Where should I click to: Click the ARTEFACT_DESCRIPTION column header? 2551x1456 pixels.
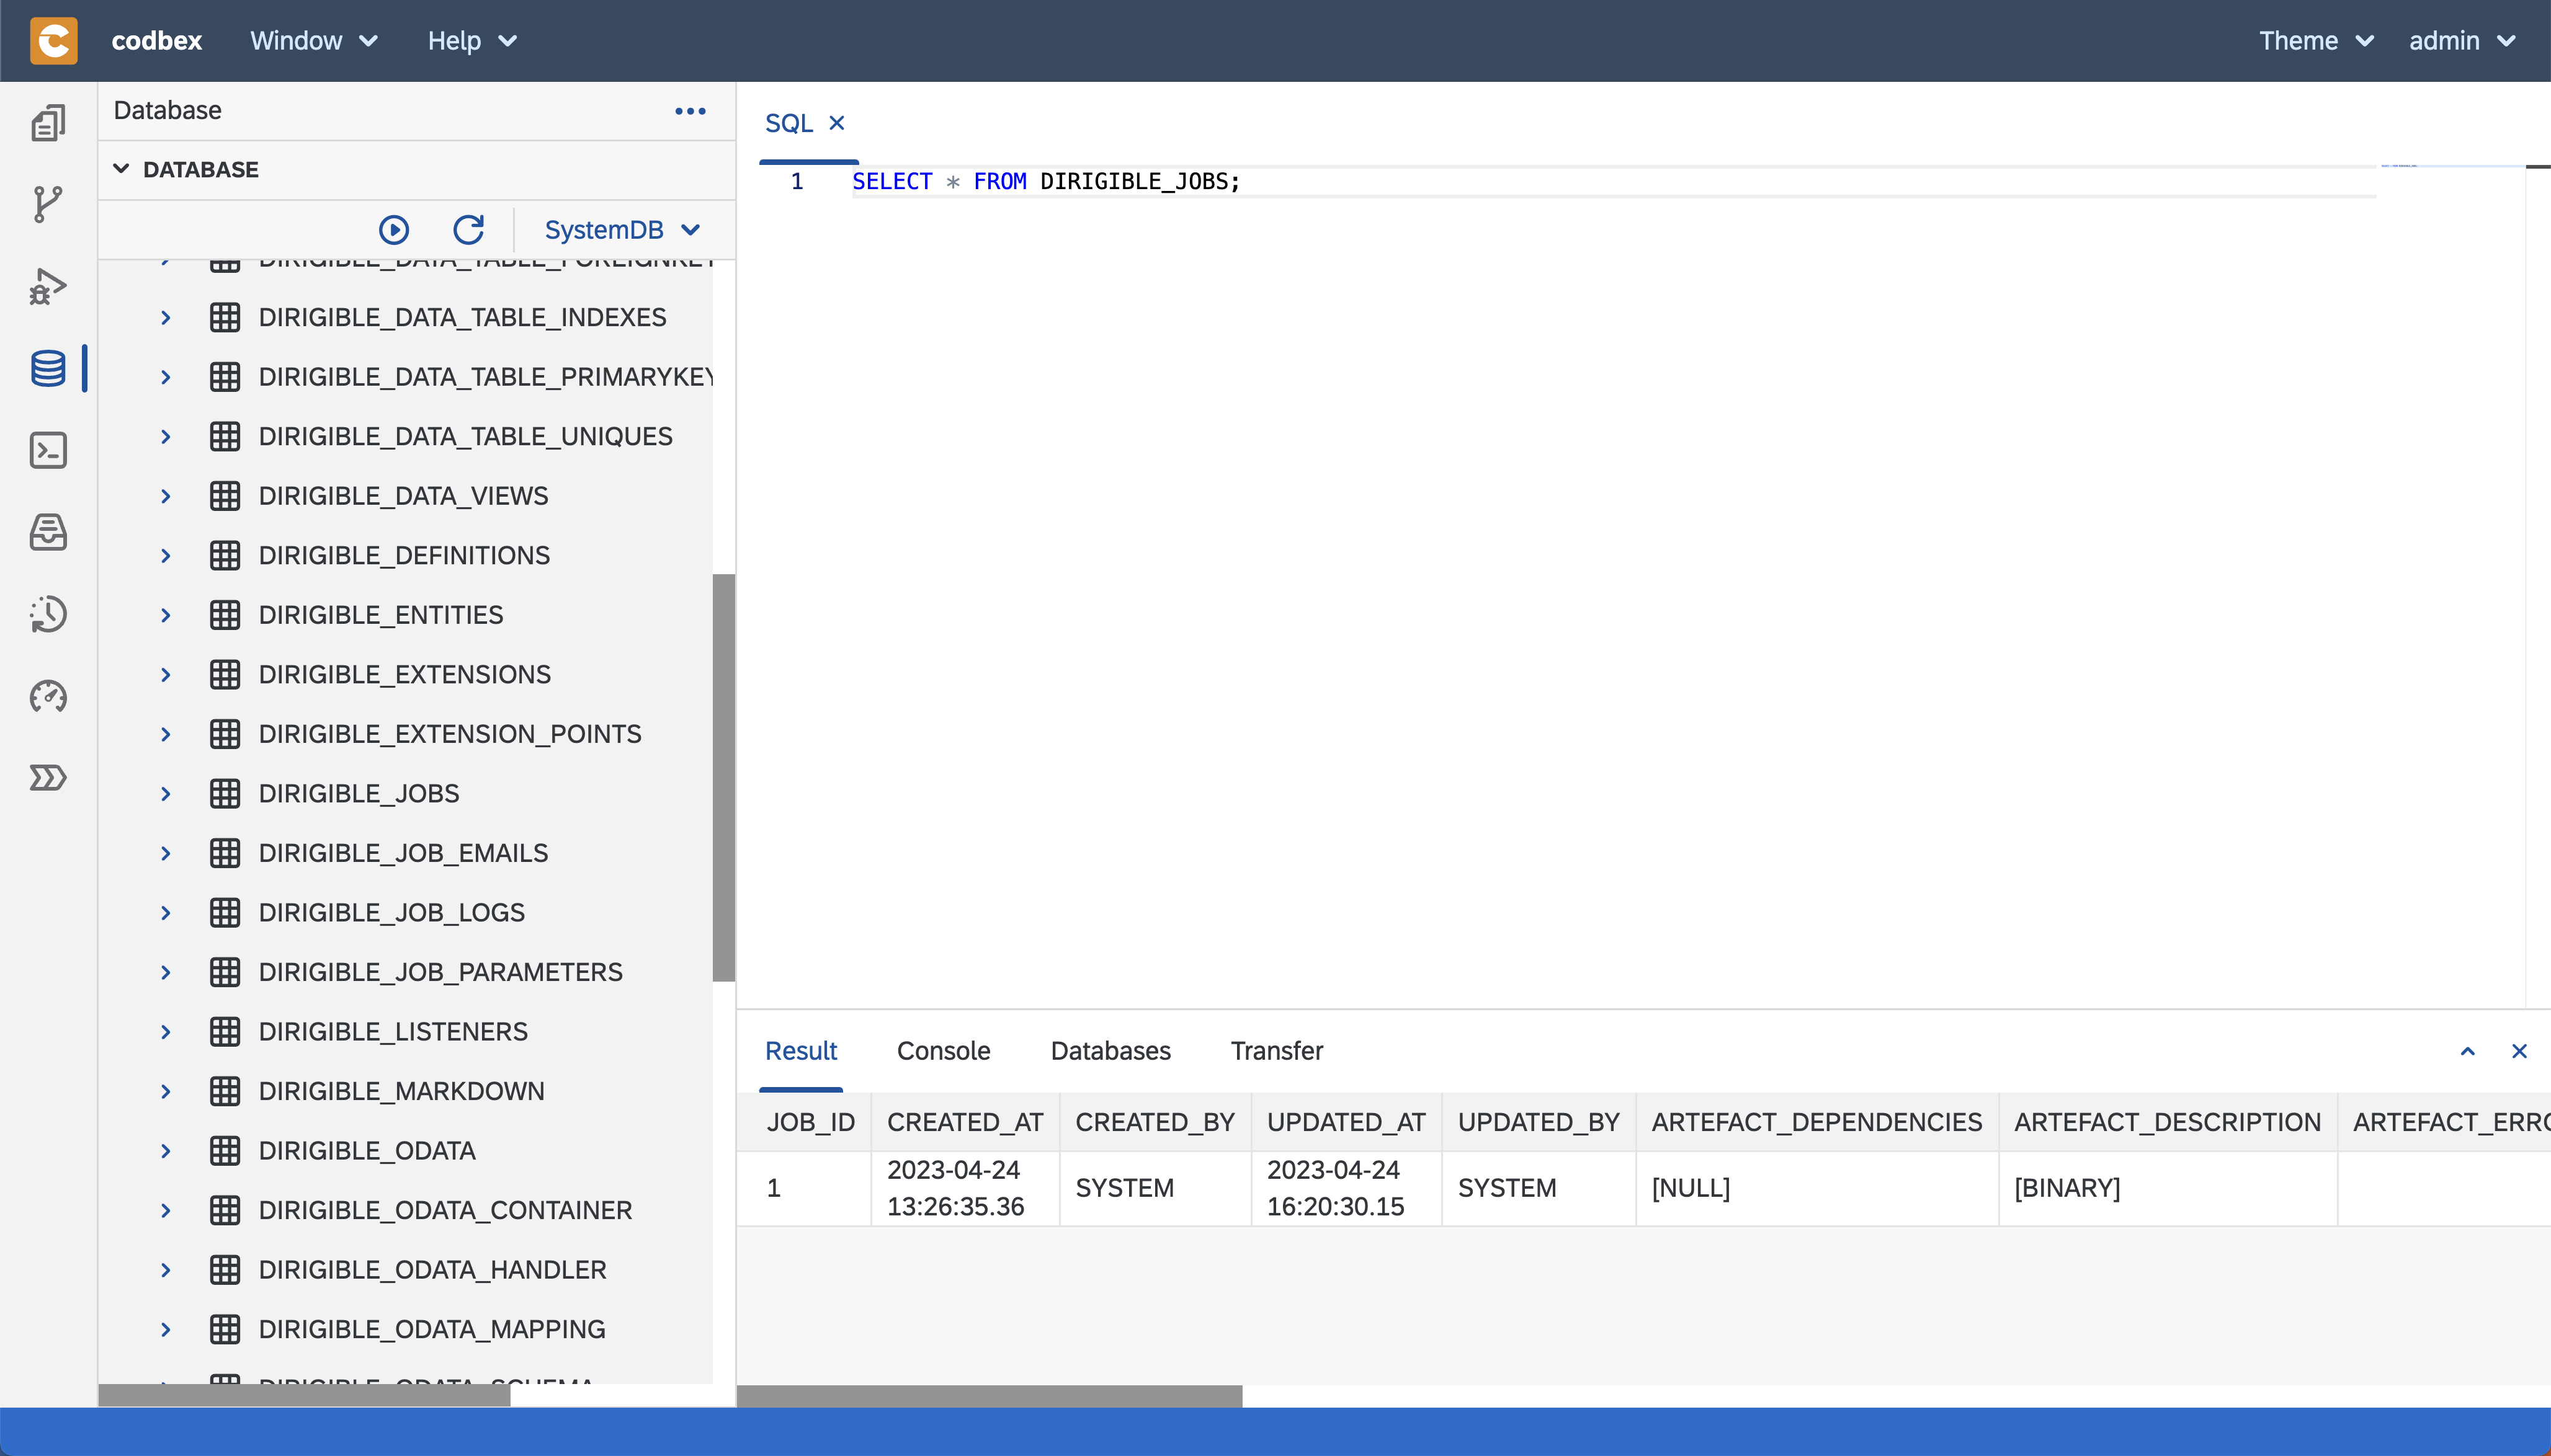tap(2167, 1122)
